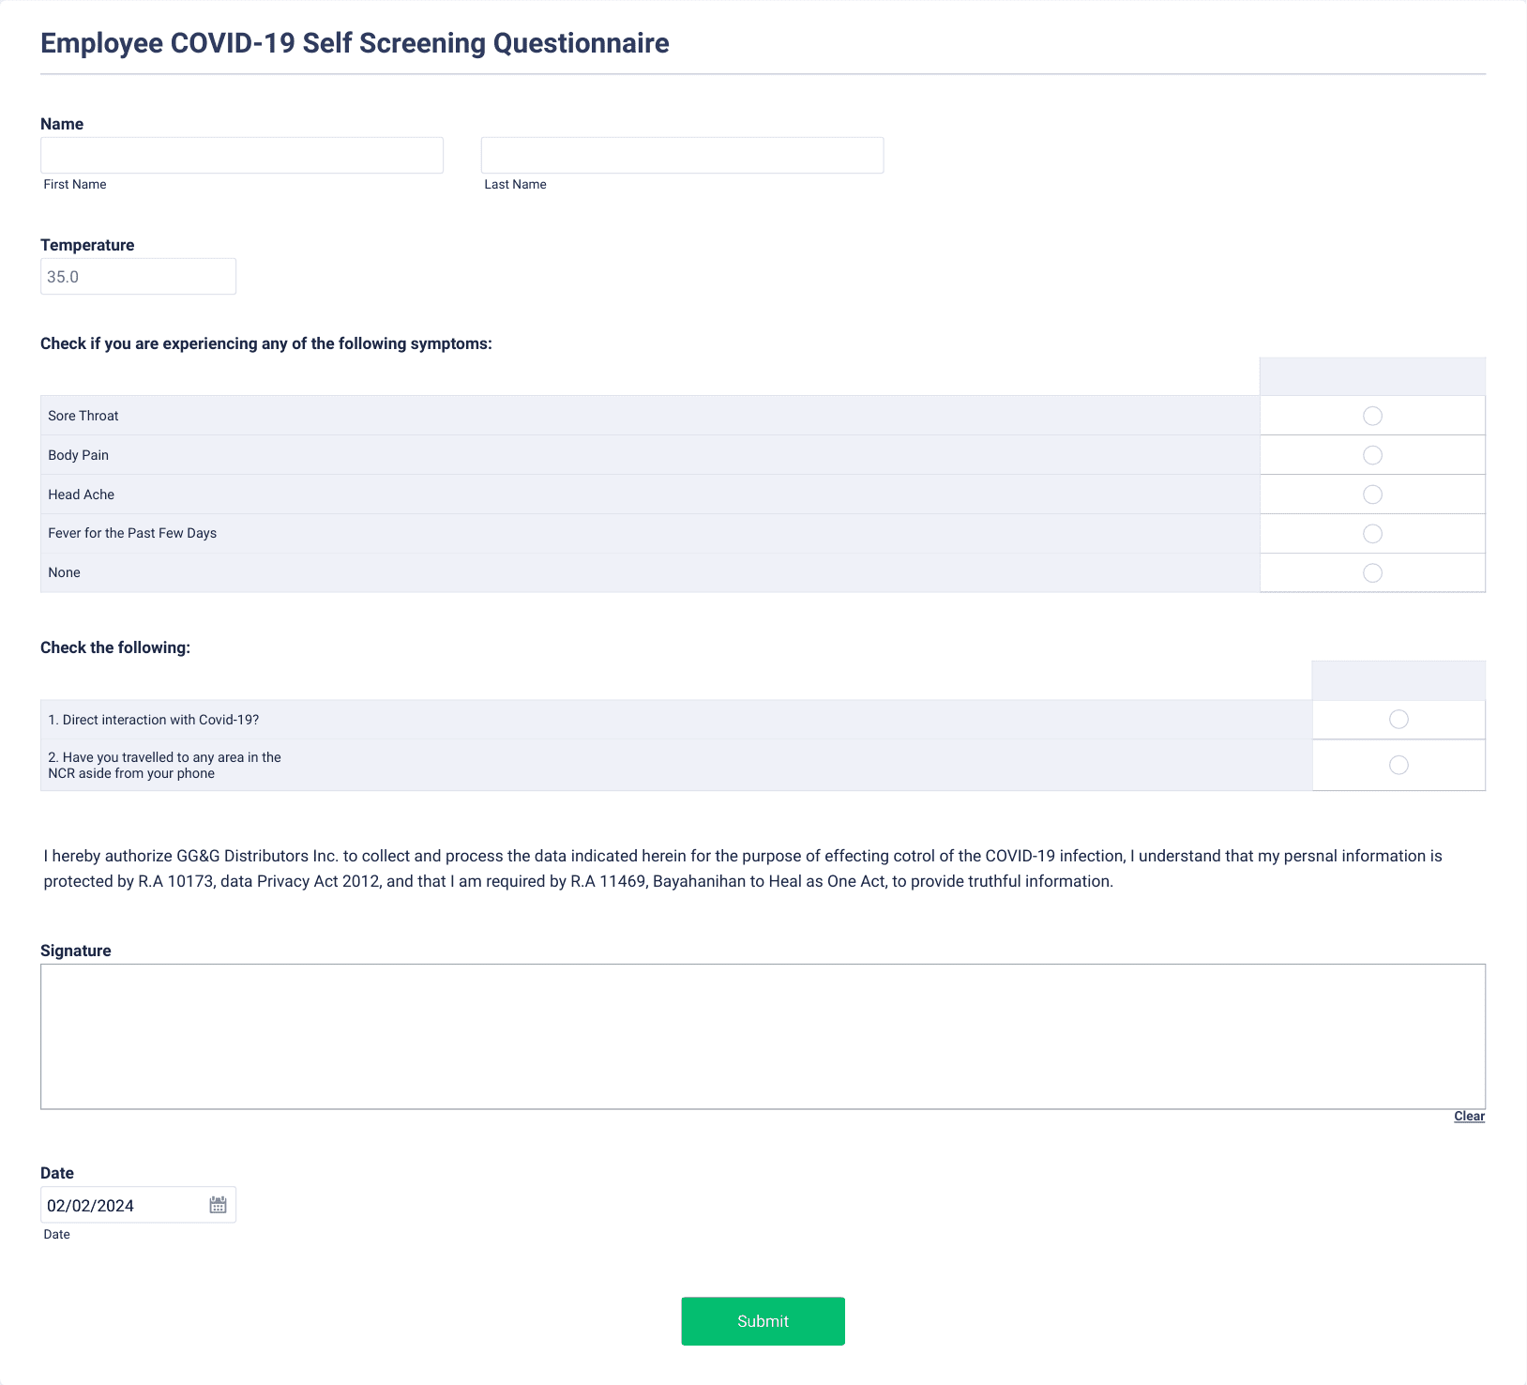The width and height of the screenshot is (1527, 1385).
Task: Click the Fever for the Past Few Days label
Action: point(132,533)
